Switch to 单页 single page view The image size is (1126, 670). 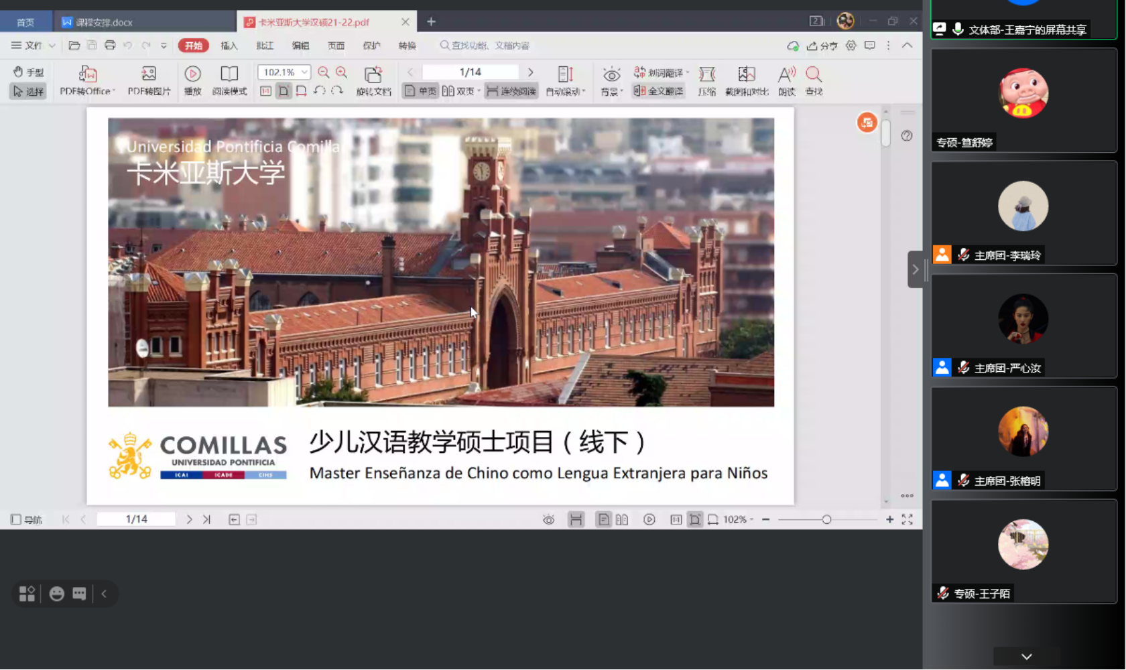point(420,91)
